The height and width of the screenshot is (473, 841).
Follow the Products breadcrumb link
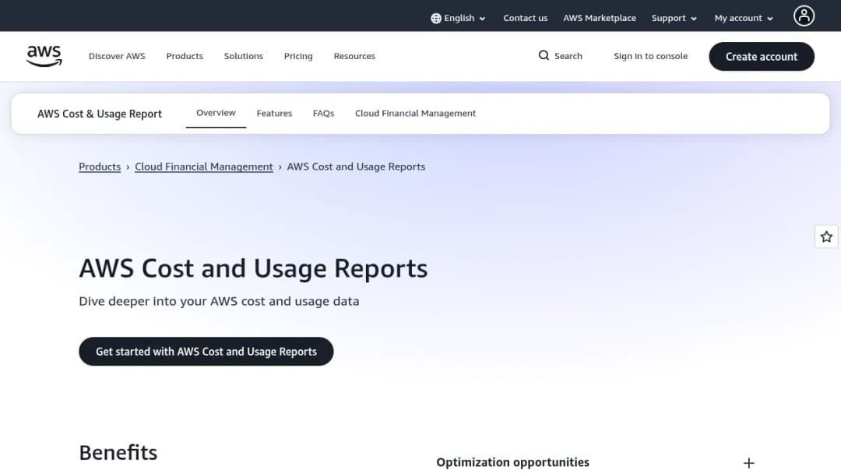click(x=100, y=166)
